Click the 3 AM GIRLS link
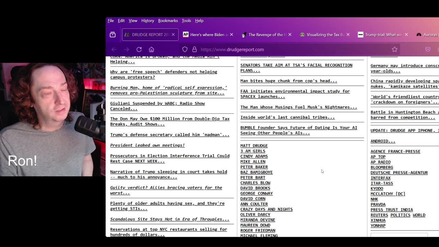Viewport: 439px width, 247px height. 253,151
